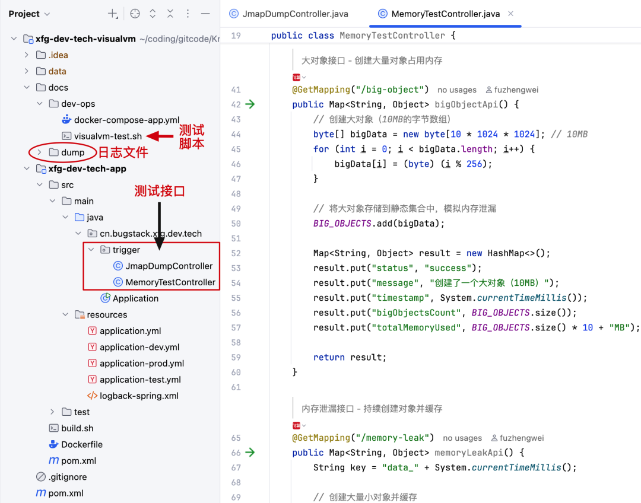The height and width of the screenshot is (503, 641).
Task: Collapse the xfg-dev-tech-visualvm root node
Action: pos(14,38)
